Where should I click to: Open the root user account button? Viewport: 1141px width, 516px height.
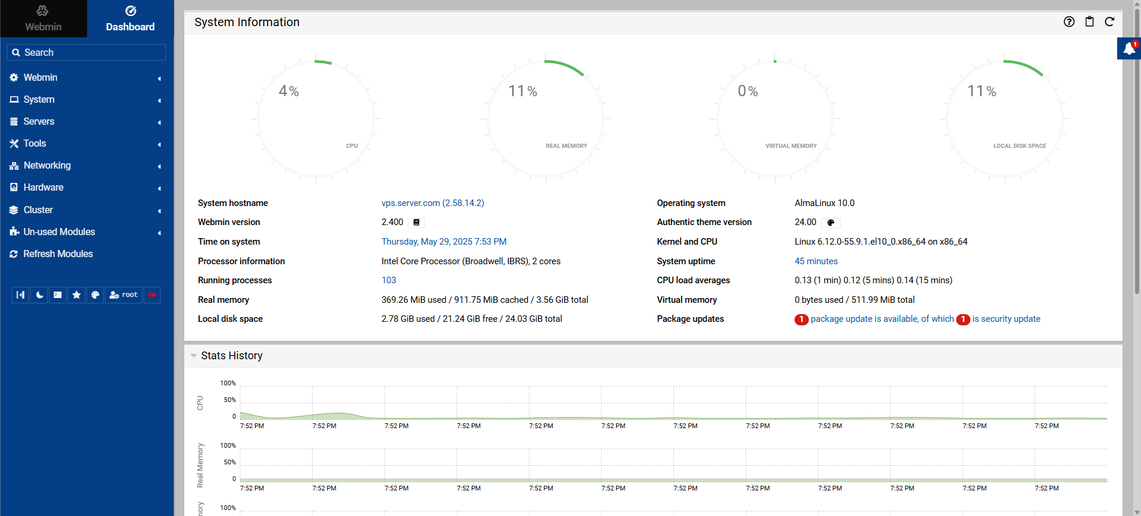click(x=124, y=295)
